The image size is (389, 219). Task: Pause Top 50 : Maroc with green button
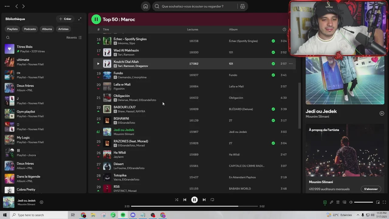click(96, 19)
